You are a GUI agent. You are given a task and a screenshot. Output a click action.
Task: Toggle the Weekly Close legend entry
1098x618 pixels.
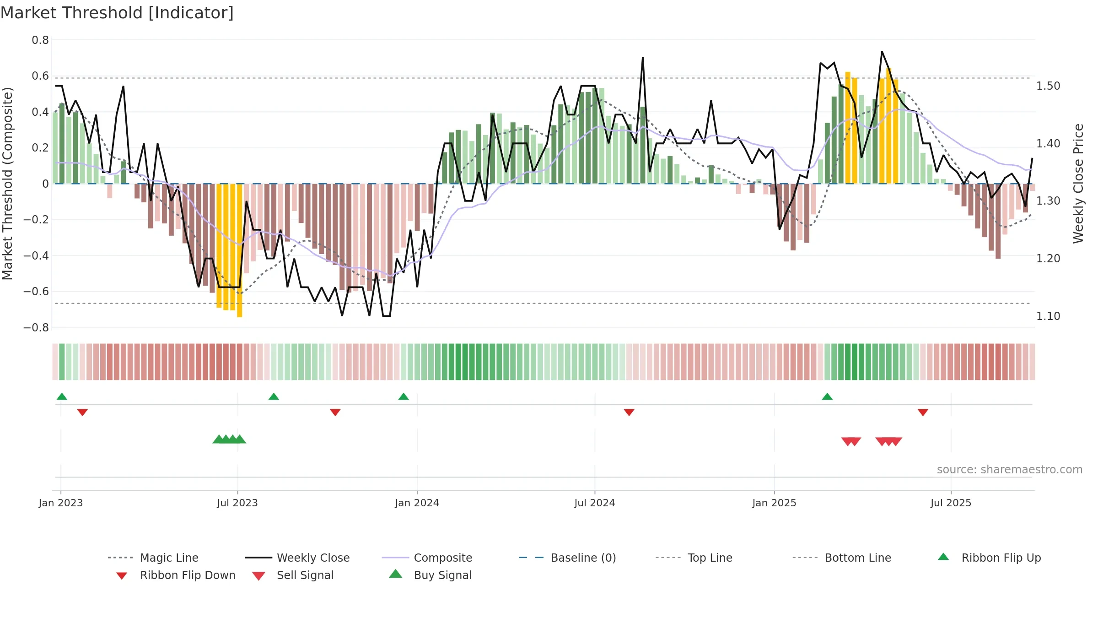[297, 558]
